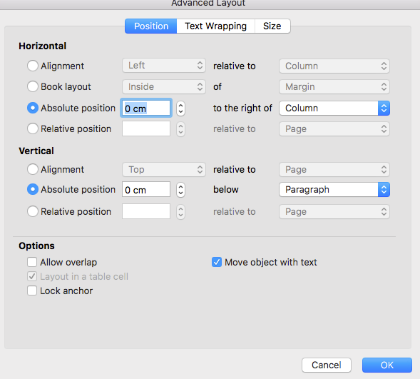Select Horizontal Relative position radio button
Image resolution: width=420 pixels, height=379 pixels.
(x=33, y=128)
